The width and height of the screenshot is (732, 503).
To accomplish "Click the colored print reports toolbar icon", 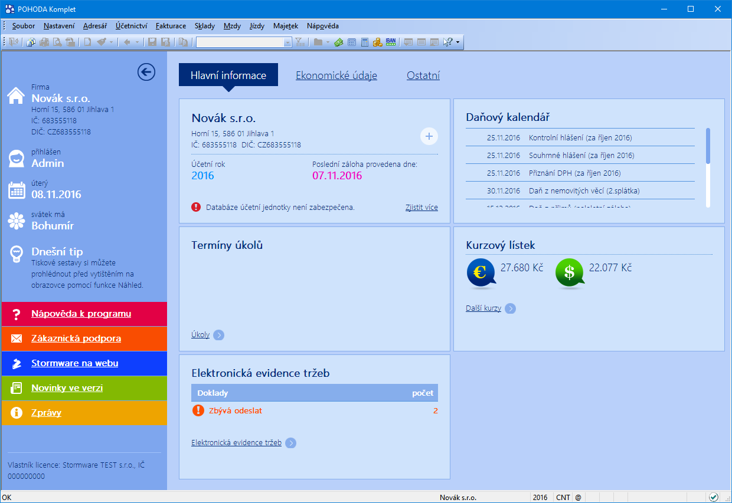I will 31,42.
